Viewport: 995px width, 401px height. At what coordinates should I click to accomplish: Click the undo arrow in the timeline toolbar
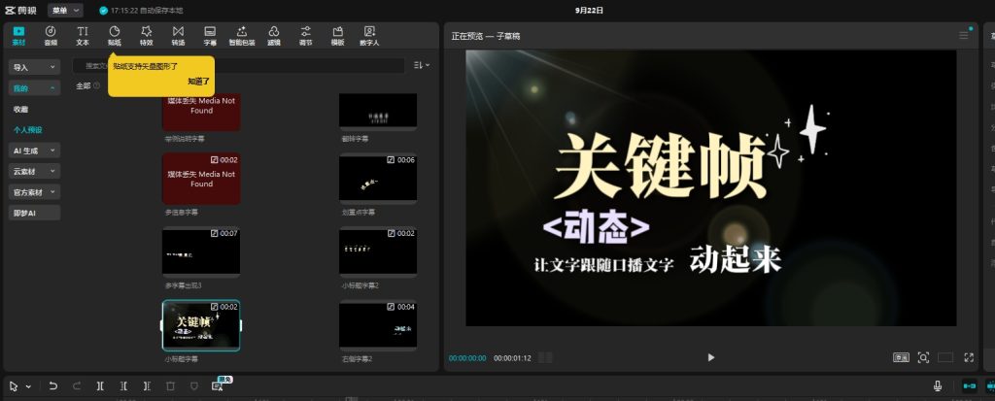(53, 385)
